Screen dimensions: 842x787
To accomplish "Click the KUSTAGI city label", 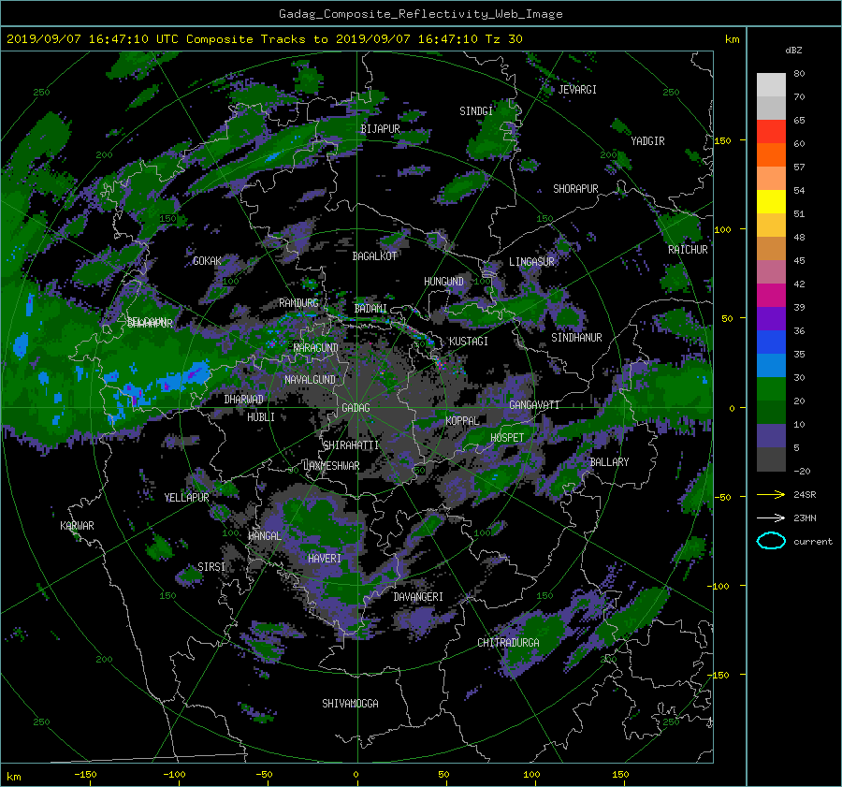I will (x=469, y=342).
